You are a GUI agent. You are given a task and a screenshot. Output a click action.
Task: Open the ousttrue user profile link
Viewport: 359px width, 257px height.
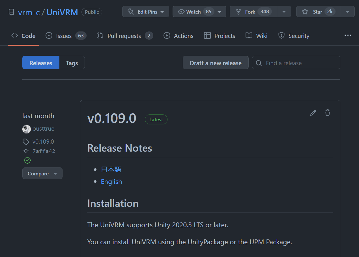pyautogui.click(x=43, y=129)
